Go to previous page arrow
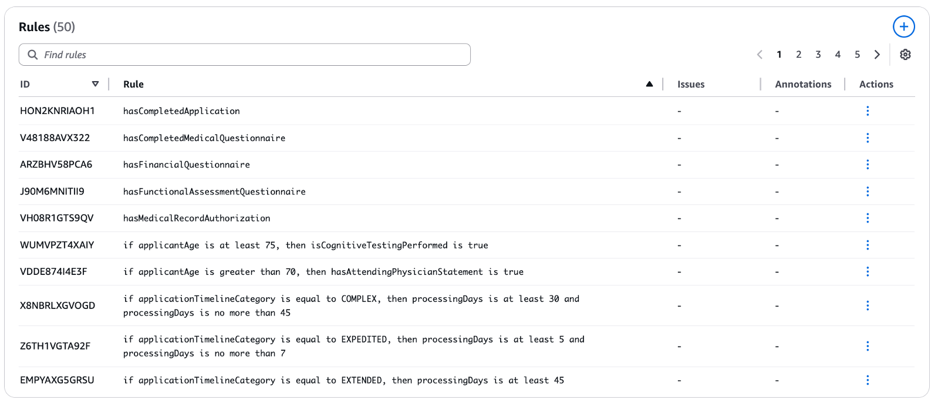Screen dimensions: 938x403 click(x=760, y=55)
